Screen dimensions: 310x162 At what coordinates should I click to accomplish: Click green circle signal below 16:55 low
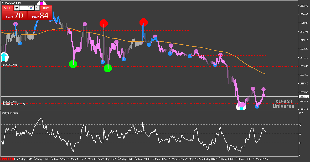[x=108, y=68]
